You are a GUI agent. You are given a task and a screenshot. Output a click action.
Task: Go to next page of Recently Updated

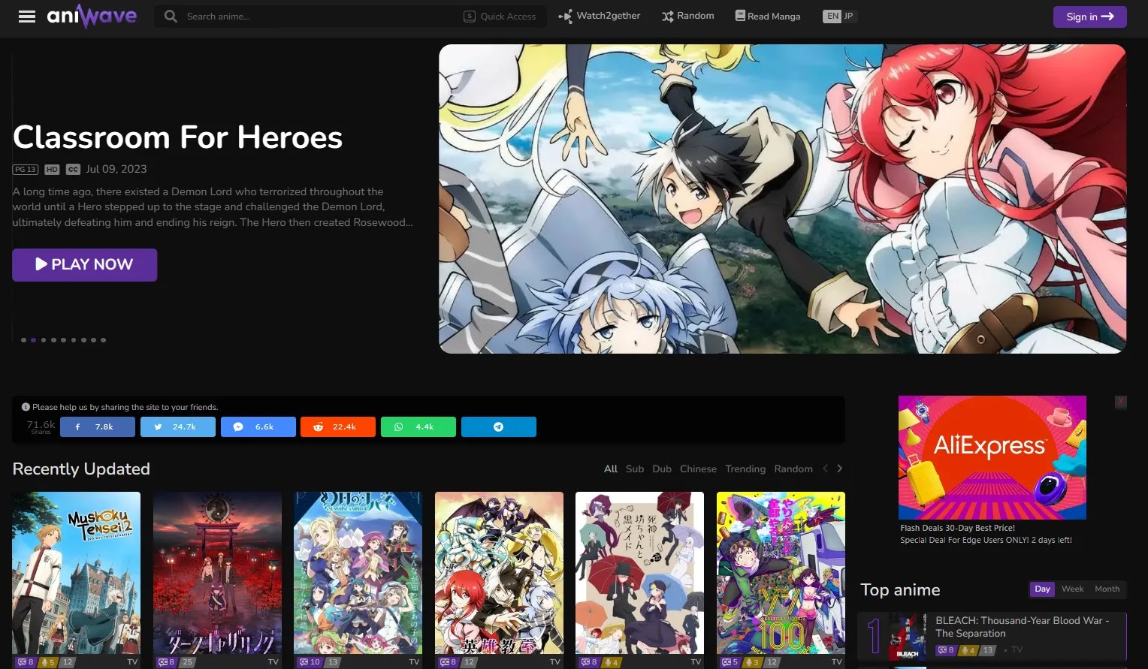[x=840, y=469]
